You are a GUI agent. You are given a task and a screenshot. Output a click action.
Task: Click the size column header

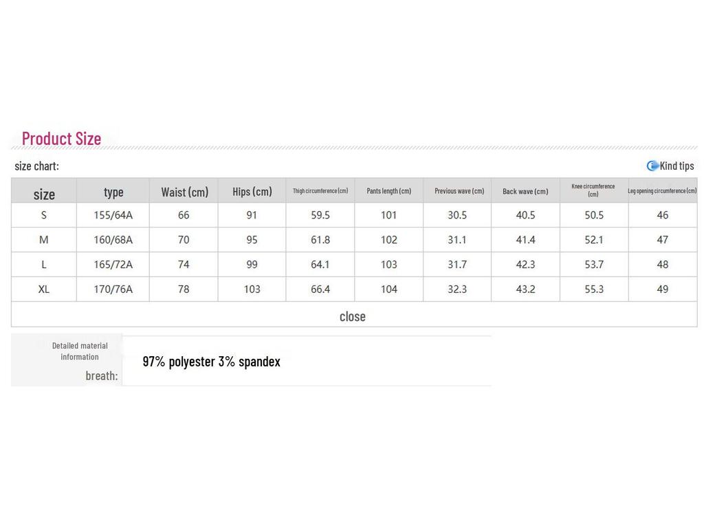44,194
